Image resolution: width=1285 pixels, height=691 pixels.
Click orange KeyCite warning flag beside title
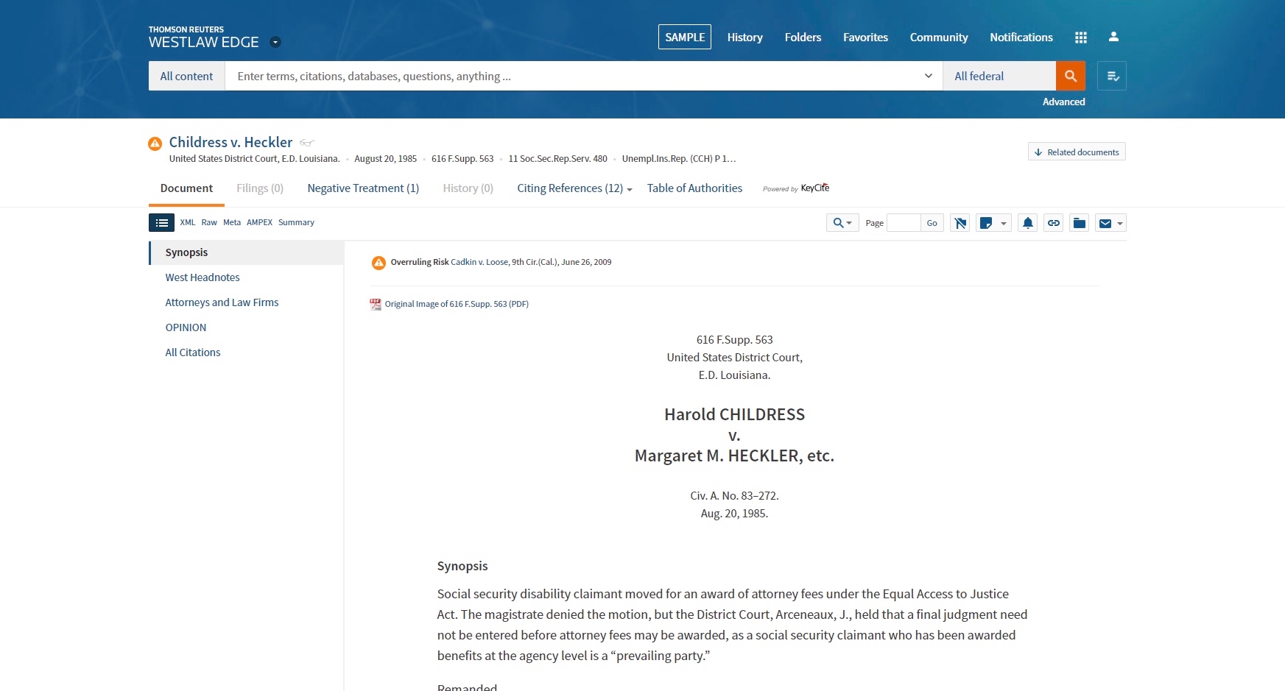[155, 143]
